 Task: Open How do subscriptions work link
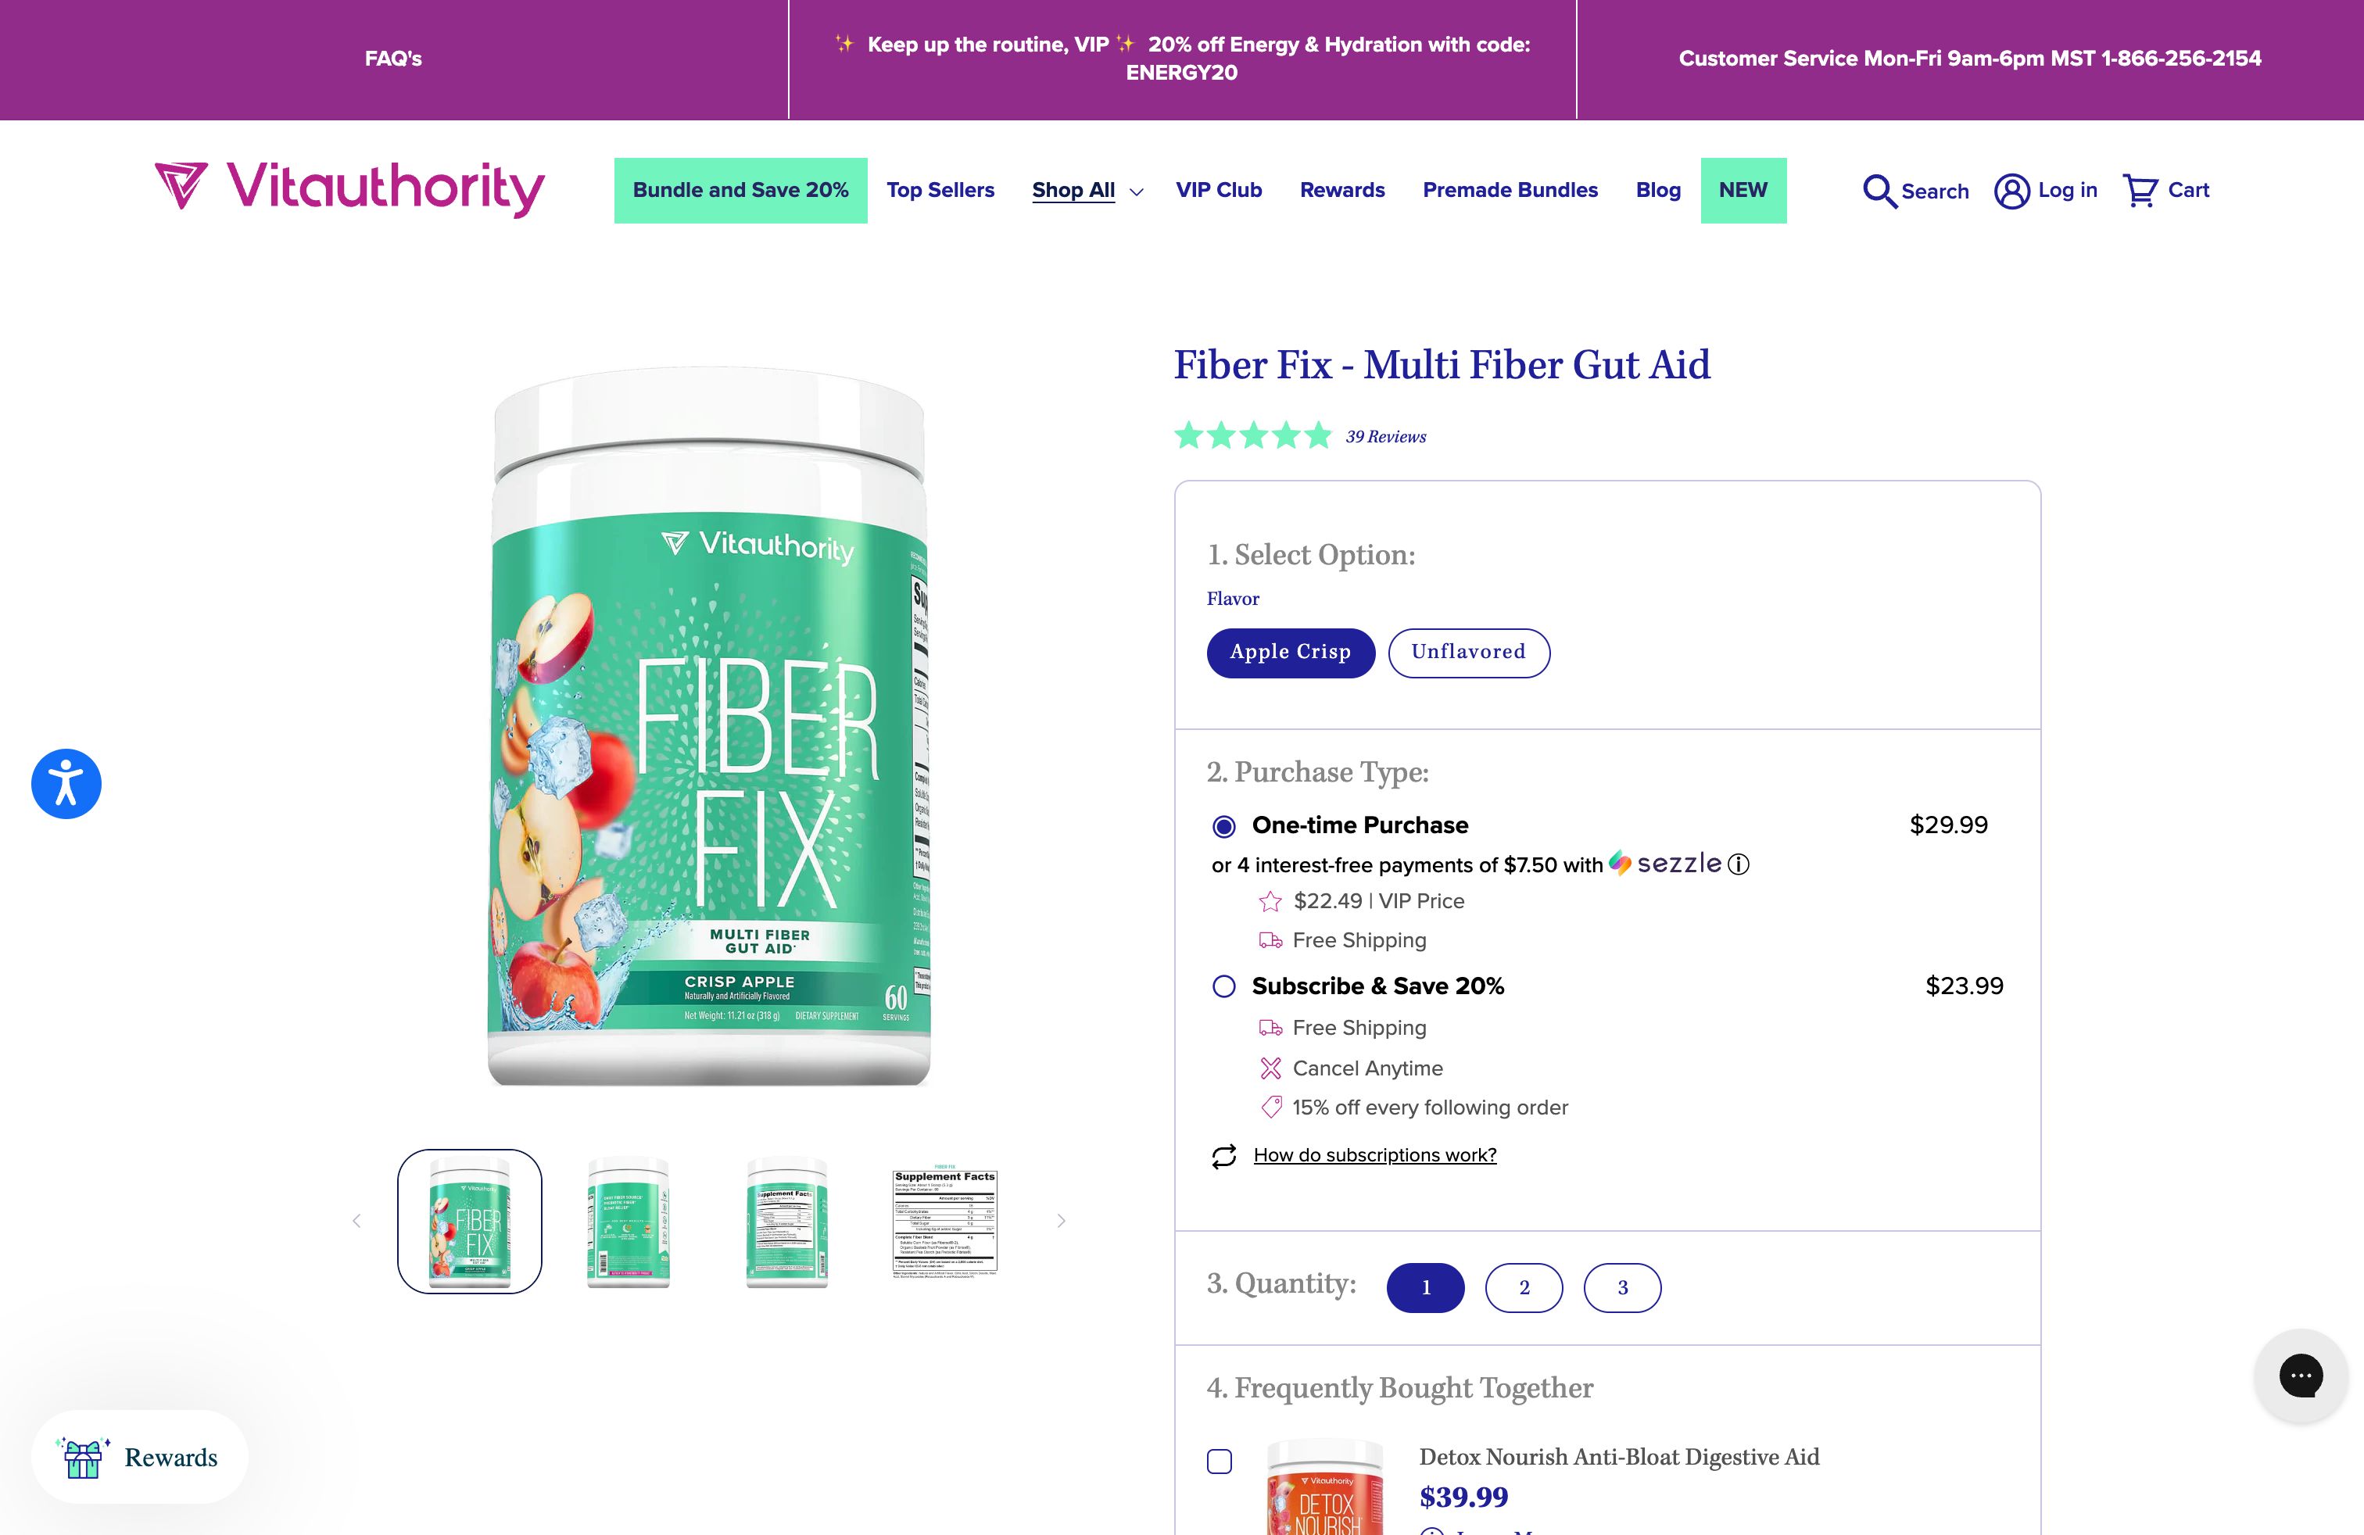(x=1374, y=1154)
